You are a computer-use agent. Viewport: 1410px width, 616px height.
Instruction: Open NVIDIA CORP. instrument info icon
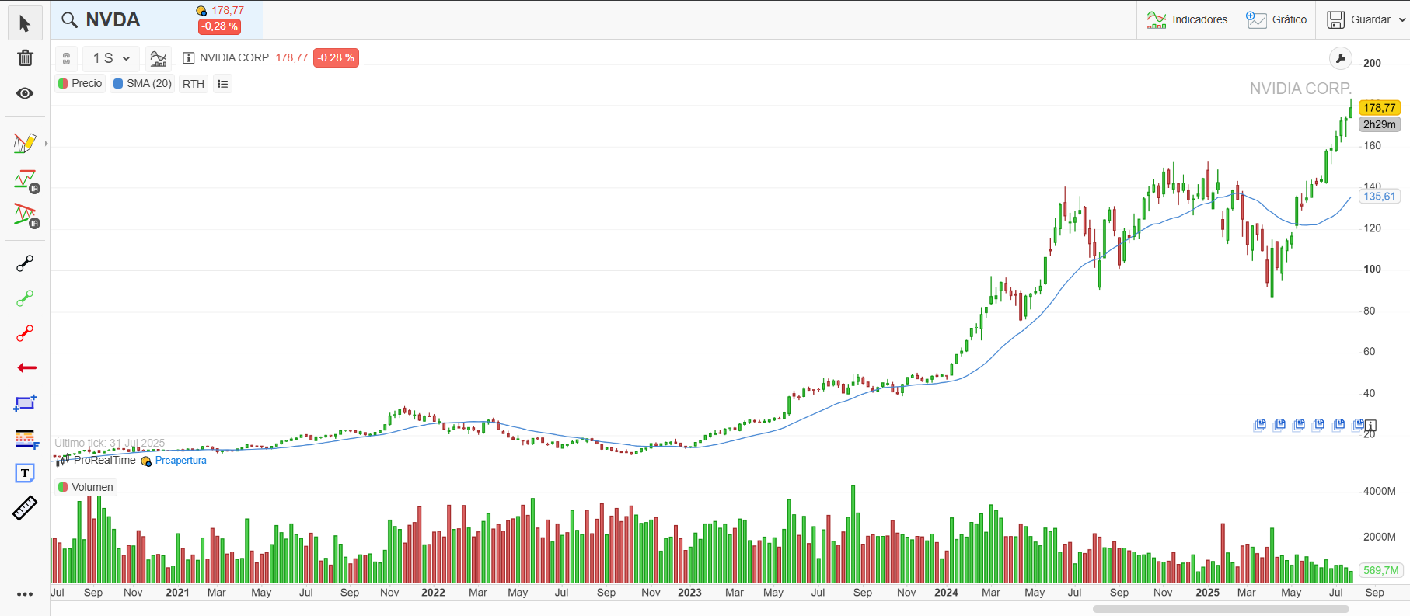(188, 58)
